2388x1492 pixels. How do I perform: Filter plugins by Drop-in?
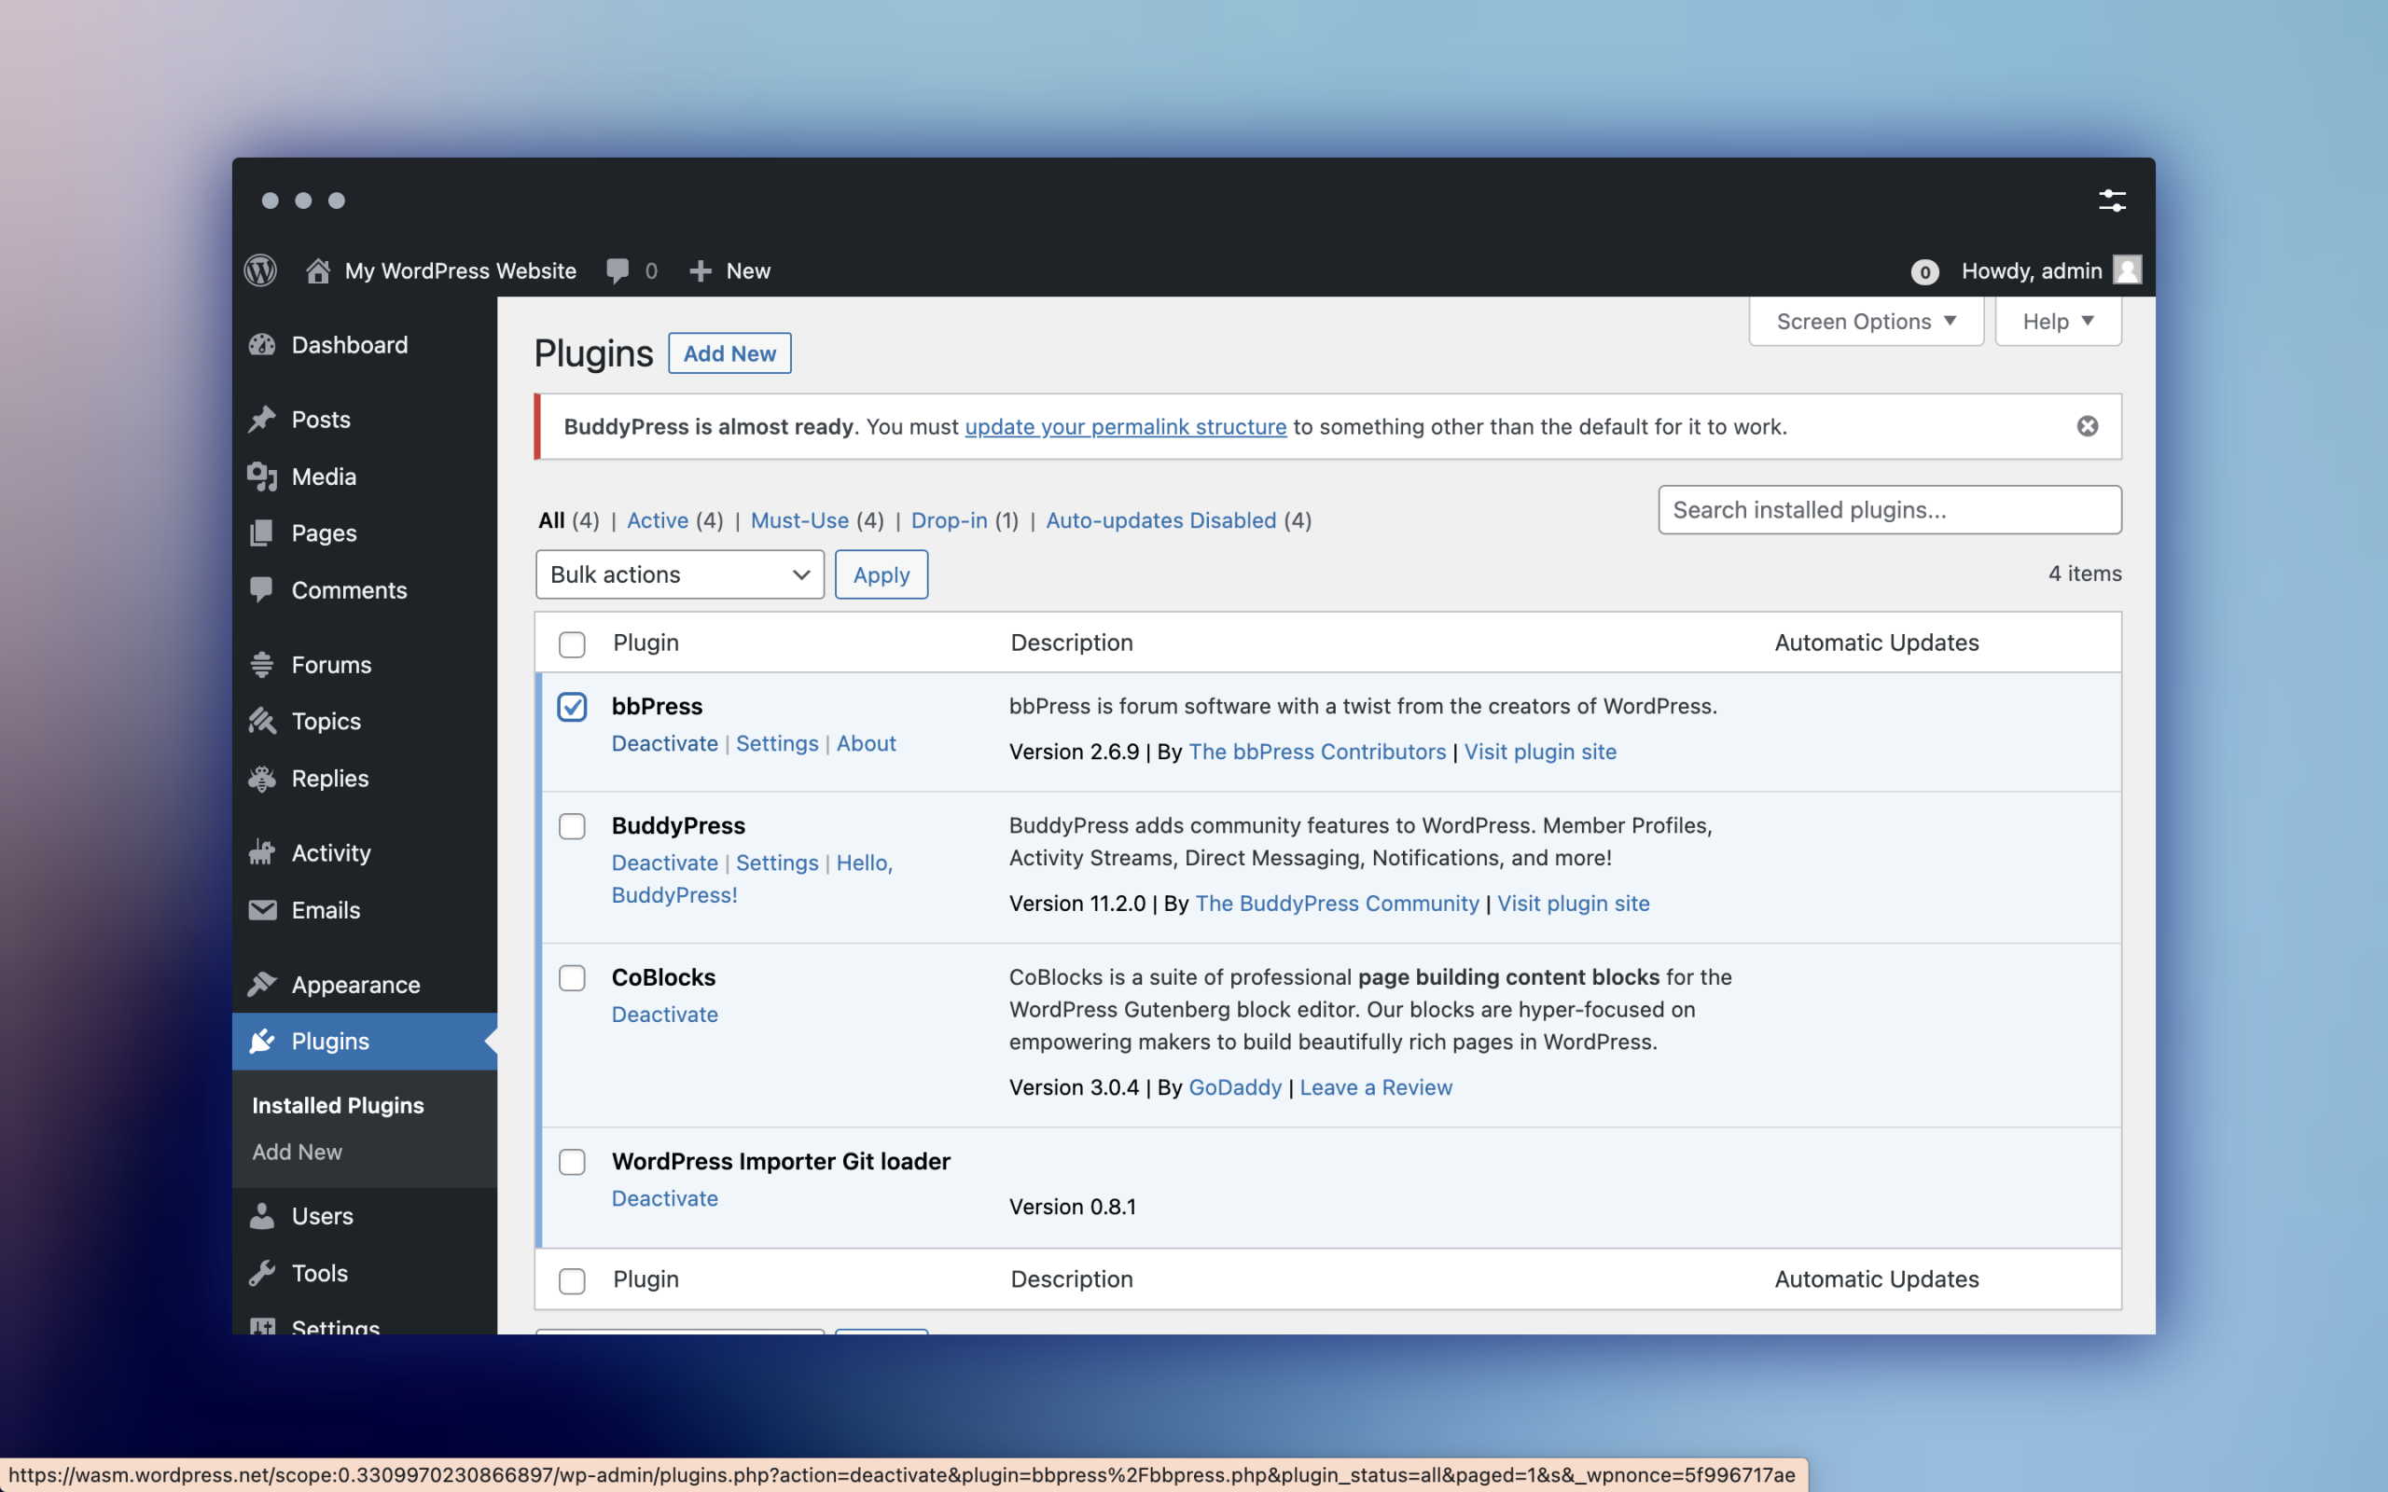(x=950, y=520)
